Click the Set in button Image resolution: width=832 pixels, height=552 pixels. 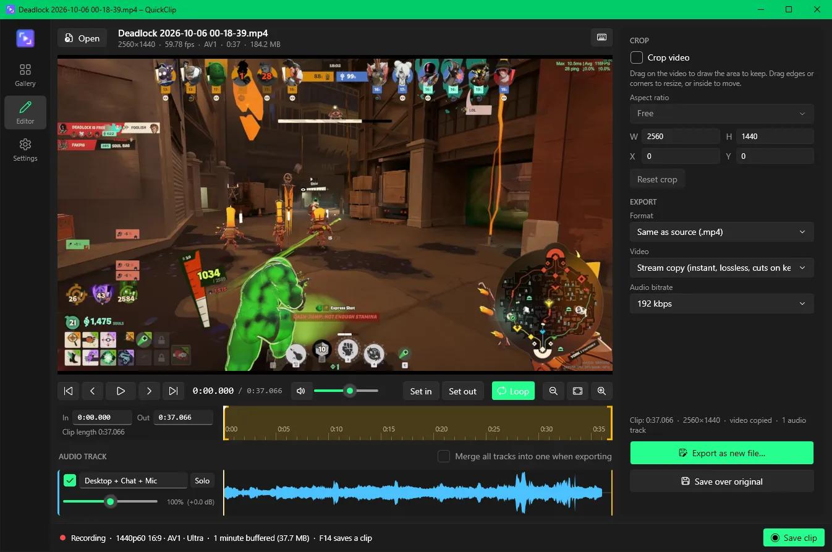(421, 391)
